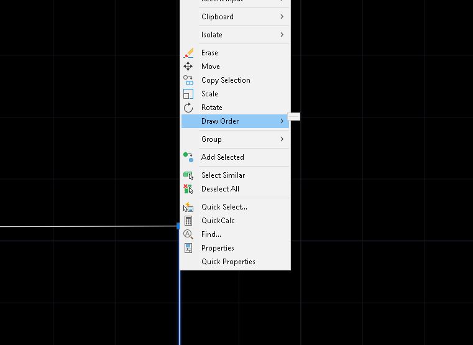The height and width of the screenshot is (345, 473).
Task: Open the QuickCalc label
Action: click(218, 221)
